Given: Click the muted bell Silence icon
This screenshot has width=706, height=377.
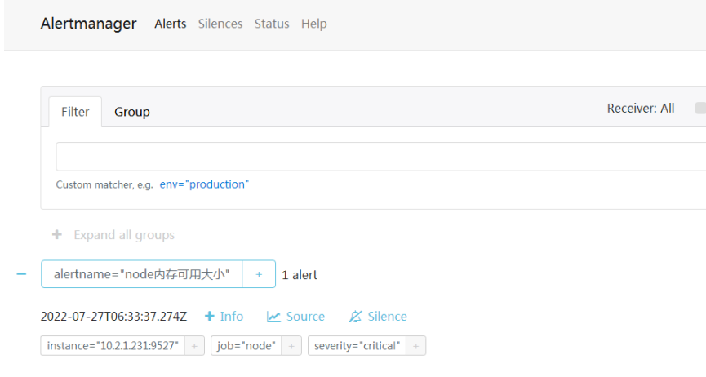Looking at the screenshot, I should tap(355, 316).
